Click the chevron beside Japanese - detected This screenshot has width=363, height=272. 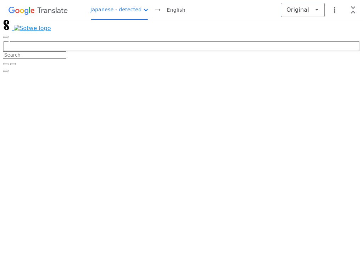pyautogui.click(x=146, y=10)
